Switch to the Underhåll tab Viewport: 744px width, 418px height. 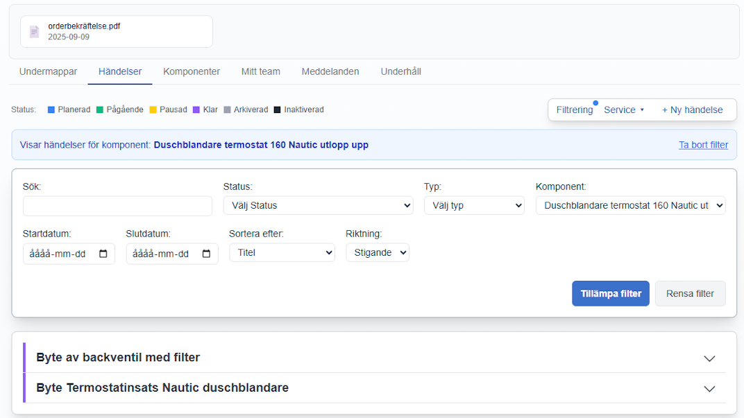[401, 71]
